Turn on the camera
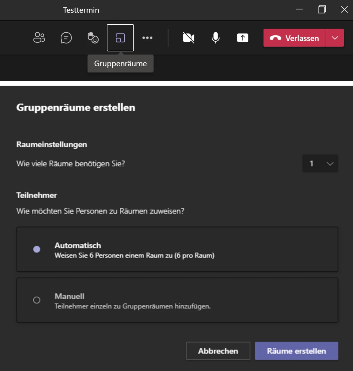 point(188,37)
